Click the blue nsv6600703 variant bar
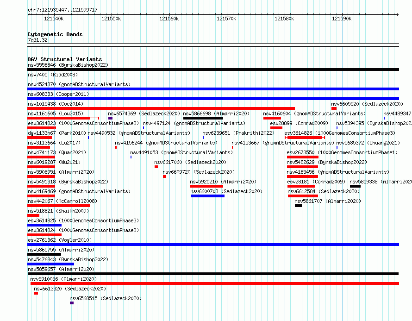The image size is (412, 321). (x=207, y=196)
